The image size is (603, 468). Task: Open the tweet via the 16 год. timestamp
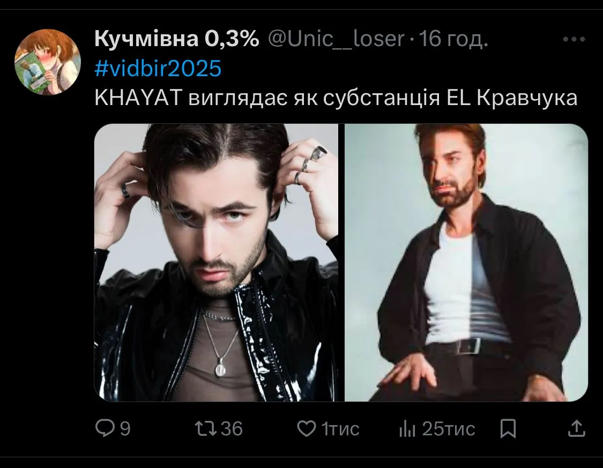[453, 39]
